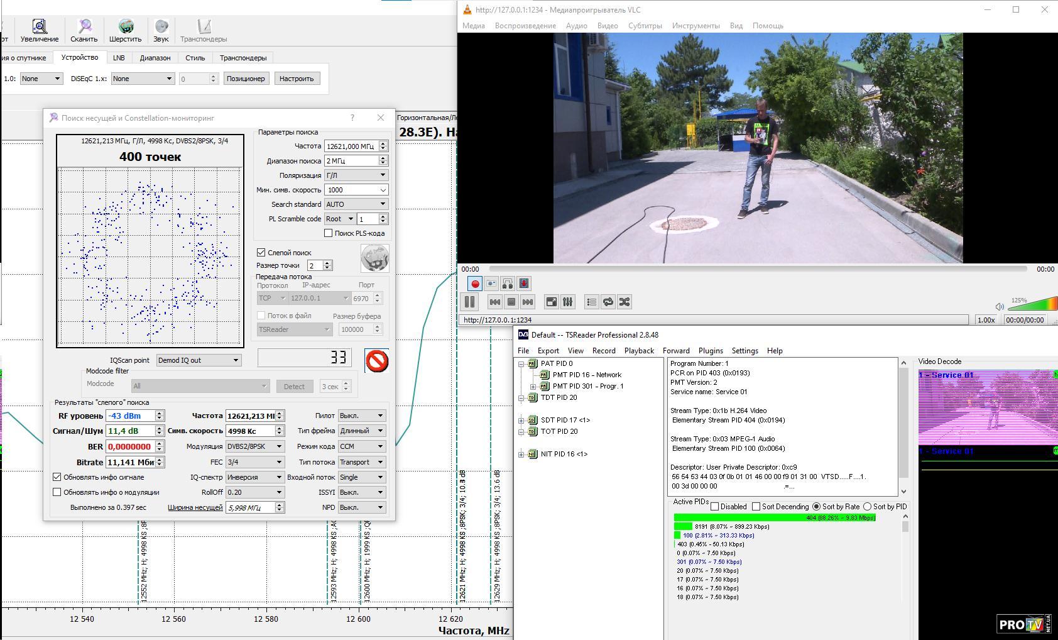Switch to the LNB tab
The height and width of the screenshot is (640, 1058).
coord(119,58)
